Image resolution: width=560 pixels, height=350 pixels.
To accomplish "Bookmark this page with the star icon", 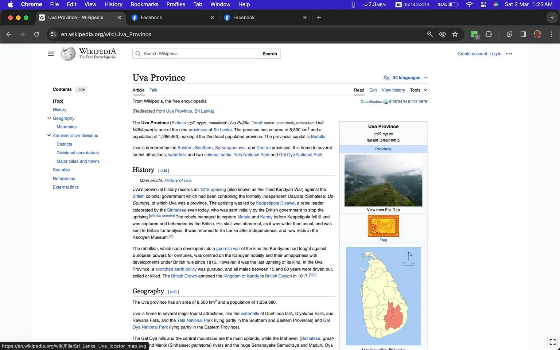I will (x=455, y=34).
